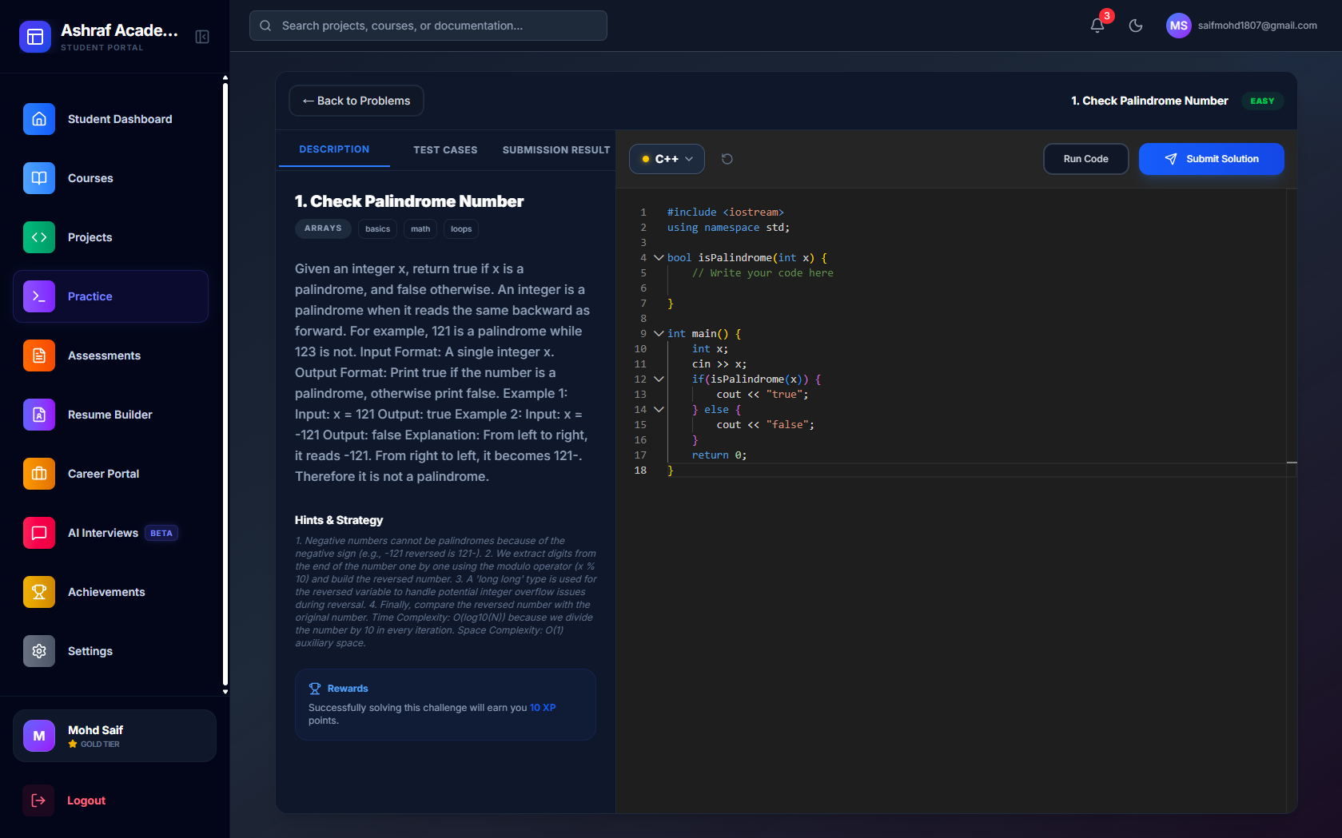Click the '#include <iostream>' code line

point(726,212)
